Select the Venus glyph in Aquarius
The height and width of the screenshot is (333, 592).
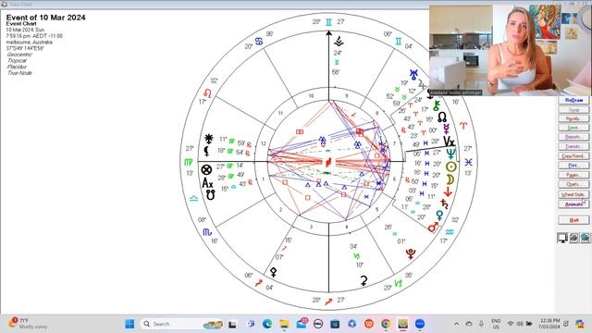coord(439,216)
